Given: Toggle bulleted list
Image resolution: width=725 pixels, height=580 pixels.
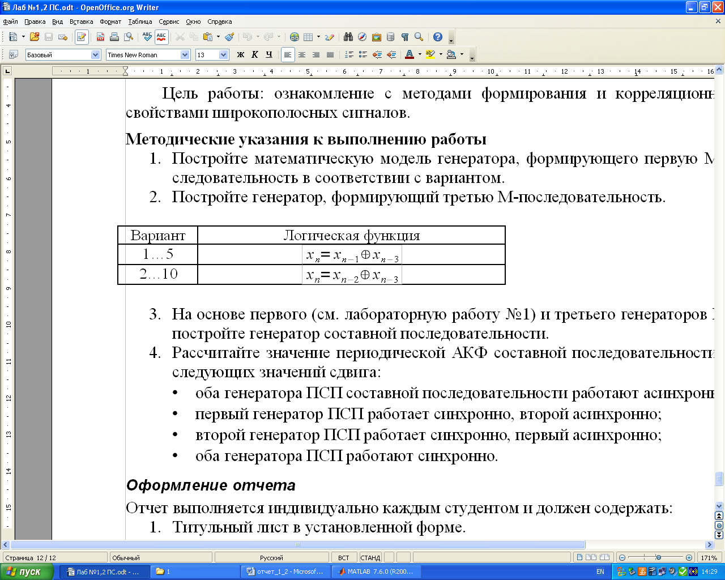Looking at the screenshot, I should pyautogui.click(x=363, y=54).
